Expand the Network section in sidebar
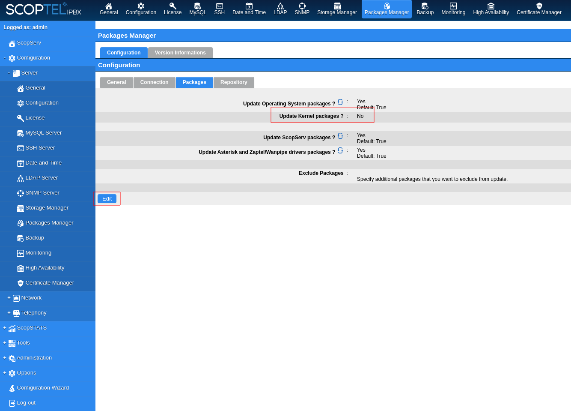 pos(9,298)
